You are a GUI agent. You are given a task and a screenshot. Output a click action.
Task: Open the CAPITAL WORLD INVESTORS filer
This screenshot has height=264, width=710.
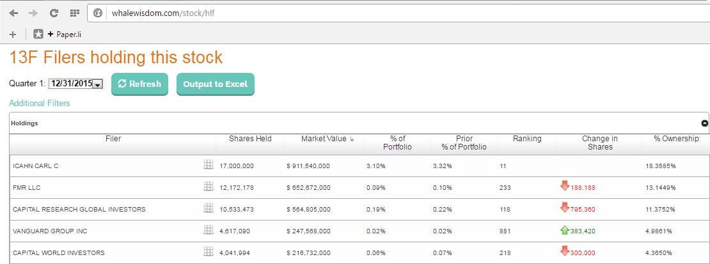pyautogui.click(x=59, y=252)
